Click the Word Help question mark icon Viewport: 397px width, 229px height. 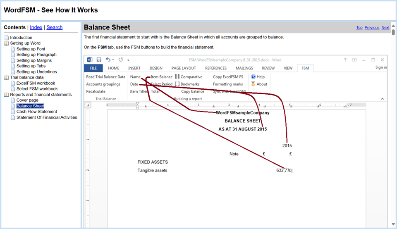345,60
